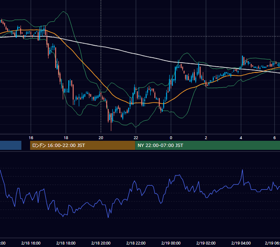The image size is (280, 247).
Task: Click the hour label 4 on the time axis
Action: point(241,138)
